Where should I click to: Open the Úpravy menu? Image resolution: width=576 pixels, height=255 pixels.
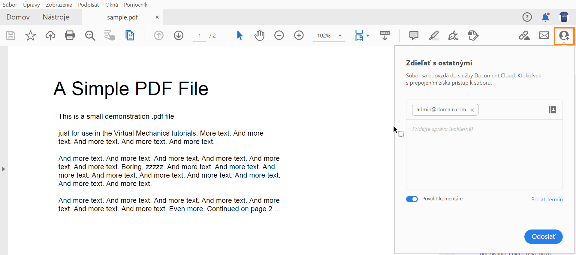pyautogui.click(x=32, y=4)
